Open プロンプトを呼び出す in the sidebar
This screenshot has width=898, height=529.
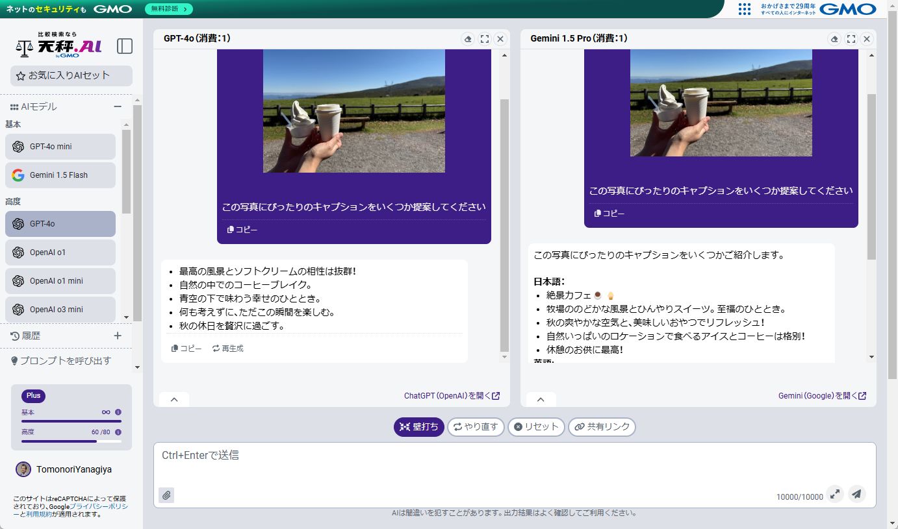pos(65,360)
